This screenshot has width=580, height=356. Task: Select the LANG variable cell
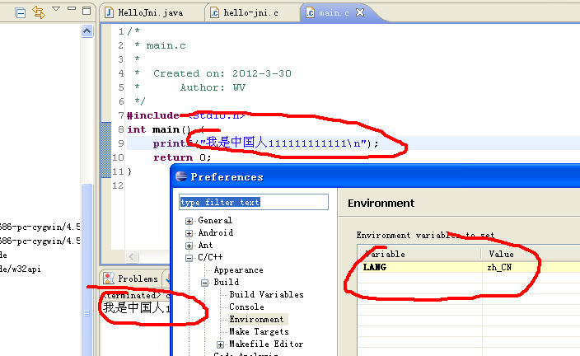420,267
